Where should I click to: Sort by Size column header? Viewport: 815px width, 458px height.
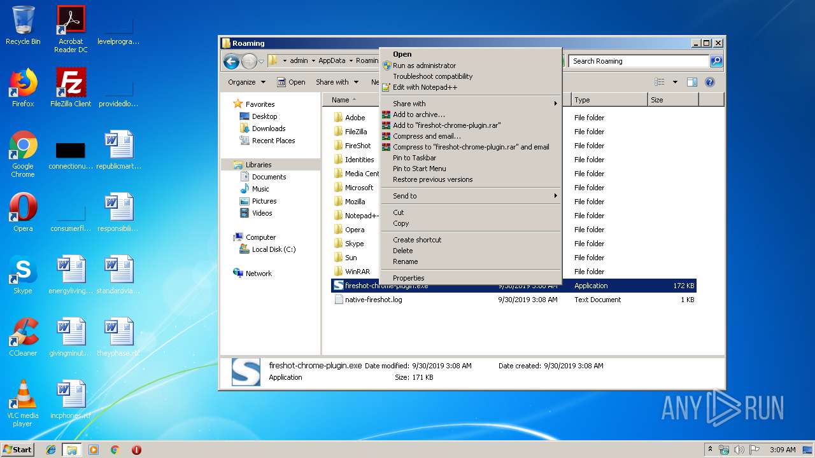coord(672,100)
